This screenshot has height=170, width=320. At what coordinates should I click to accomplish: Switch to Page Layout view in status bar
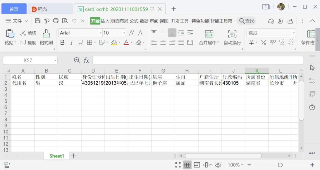coord(197,165)
